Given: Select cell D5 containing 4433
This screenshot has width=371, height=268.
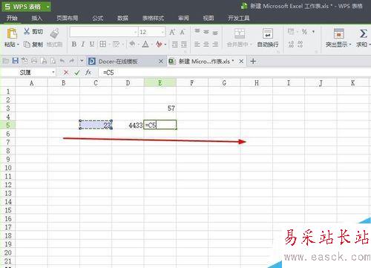Looking at the screenshot, I should pos(128,125).
